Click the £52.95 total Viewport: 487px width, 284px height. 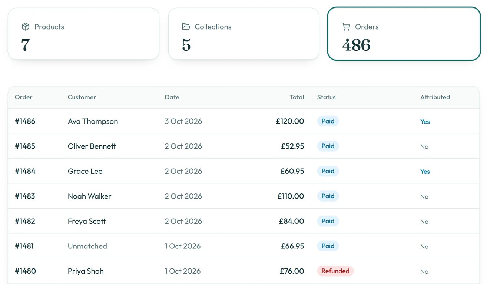[292, 146]
